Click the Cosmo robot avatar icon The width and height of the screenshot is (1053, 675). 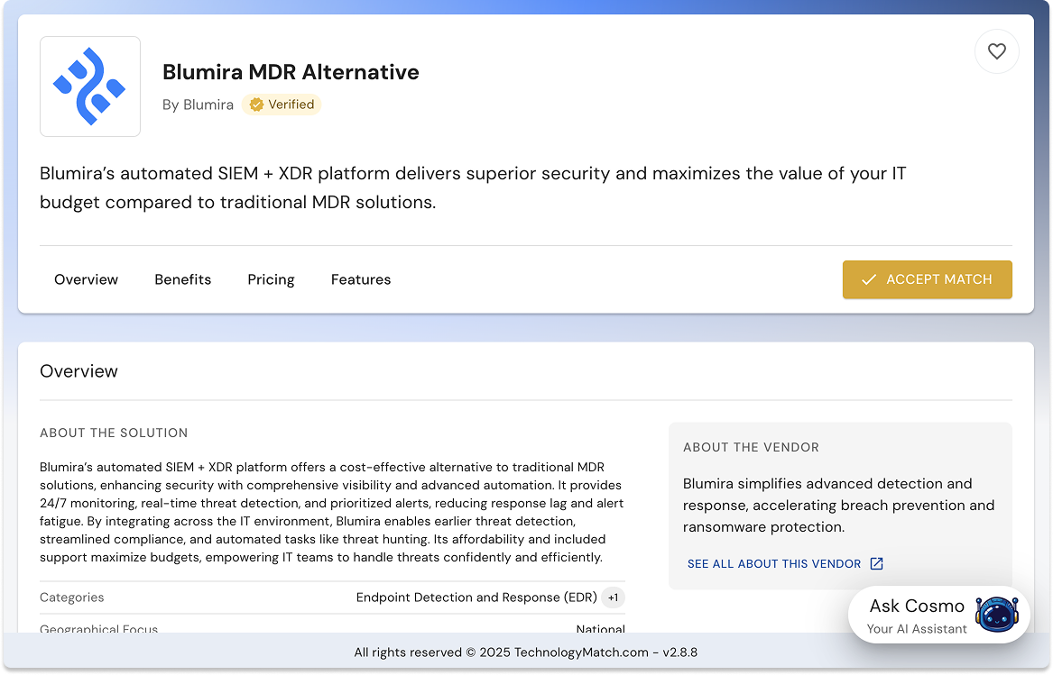click(996, 615)
